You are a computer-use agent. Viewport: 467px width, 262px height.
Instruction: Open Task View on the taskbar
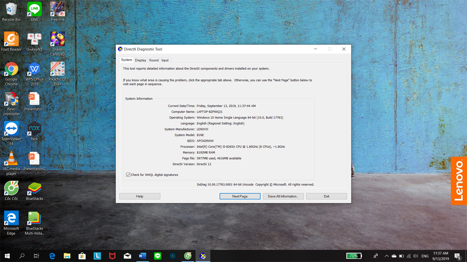click(36, 256)
